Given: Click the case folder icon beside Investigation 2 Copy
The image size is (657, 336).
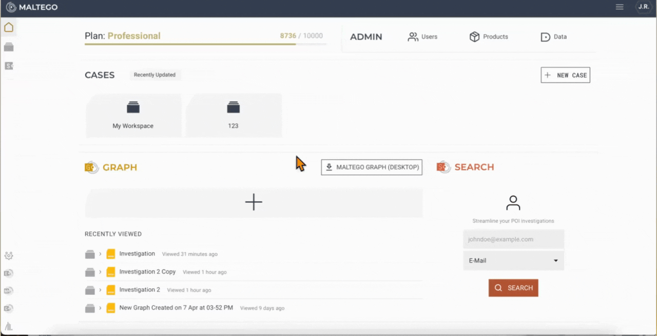Looking at the screenshot, I should (90, 272).
